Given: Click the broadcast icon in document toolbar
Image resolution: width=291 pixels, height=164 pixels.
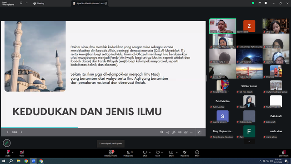Looking at the screenshot, I should click(x=180, y=132).
